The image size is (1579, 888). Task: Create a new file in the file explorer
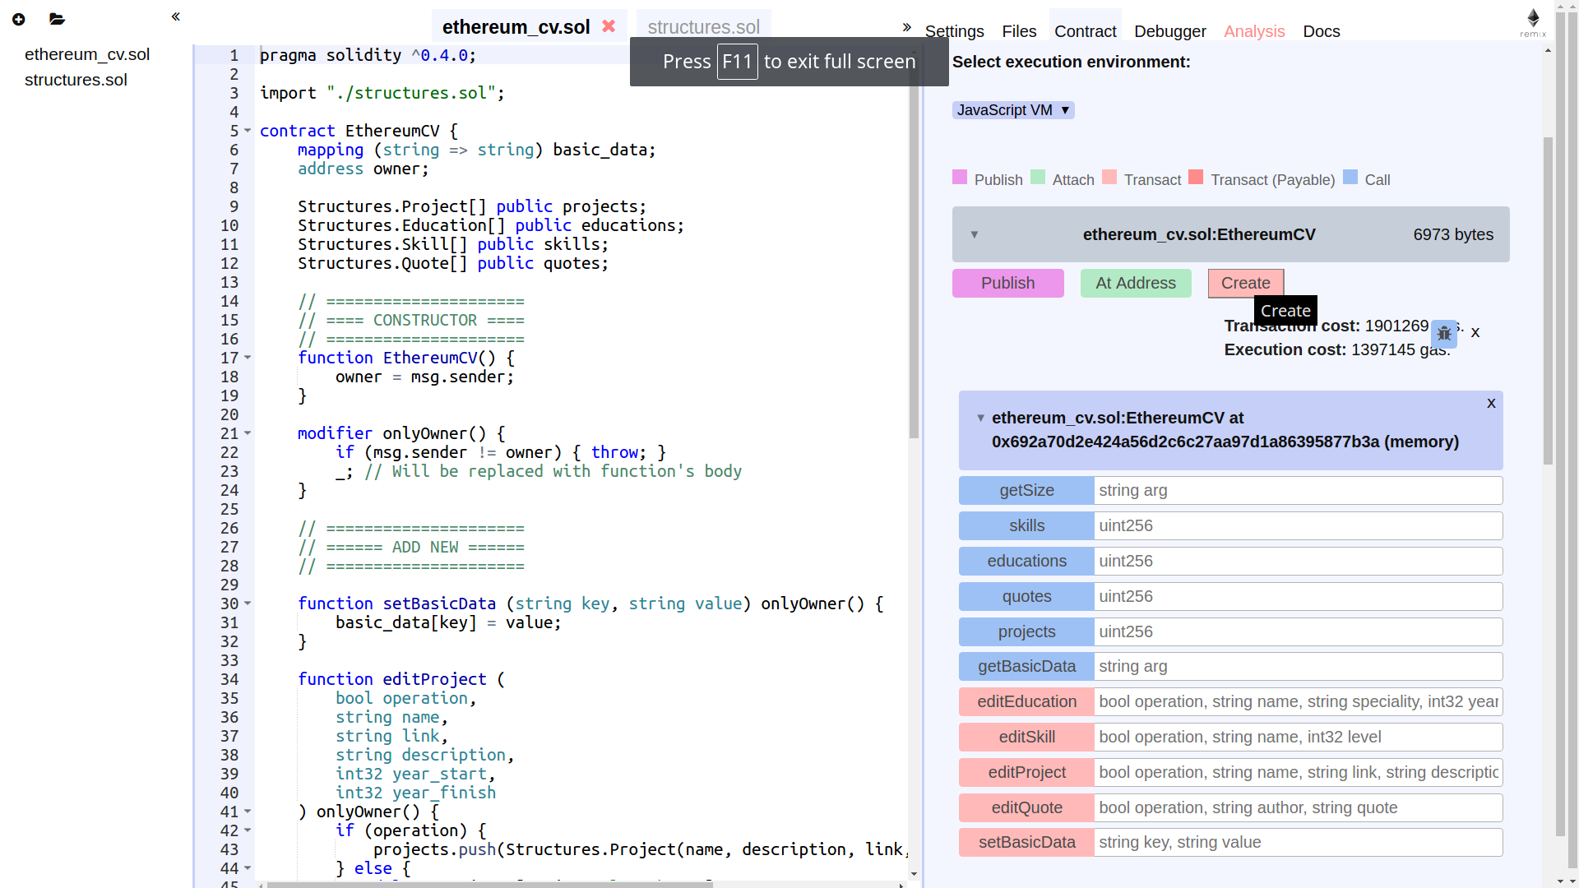(x=18, y=19)
